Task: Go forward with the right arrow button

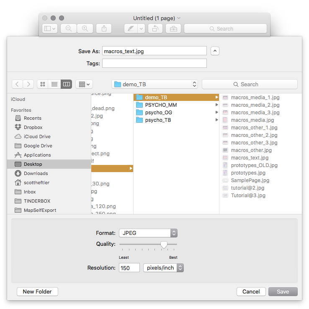Action: 28,84
